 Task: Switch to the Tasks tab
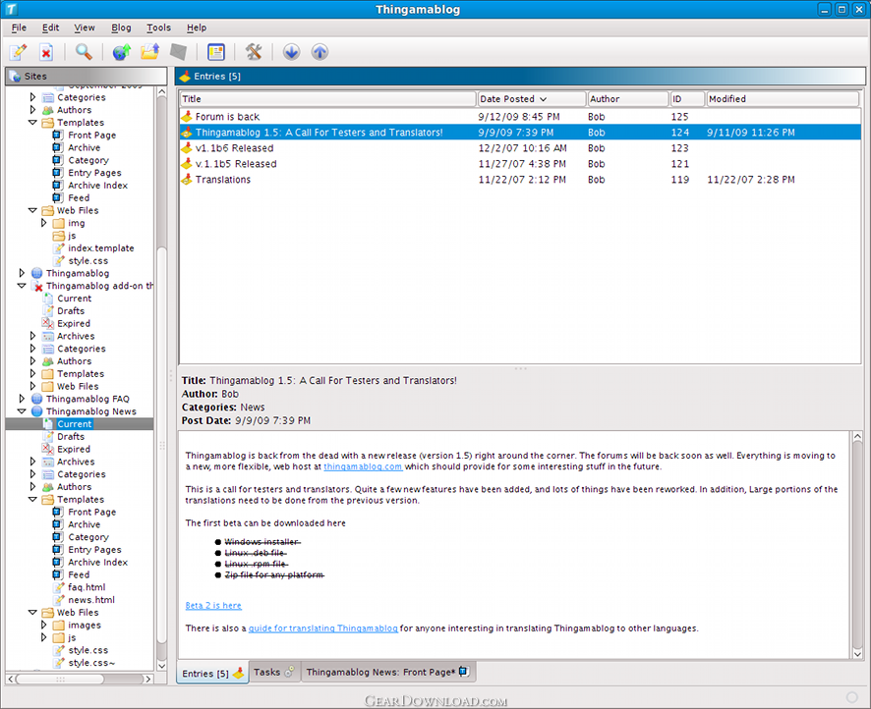pyautogui.click(x=274, y=672)
